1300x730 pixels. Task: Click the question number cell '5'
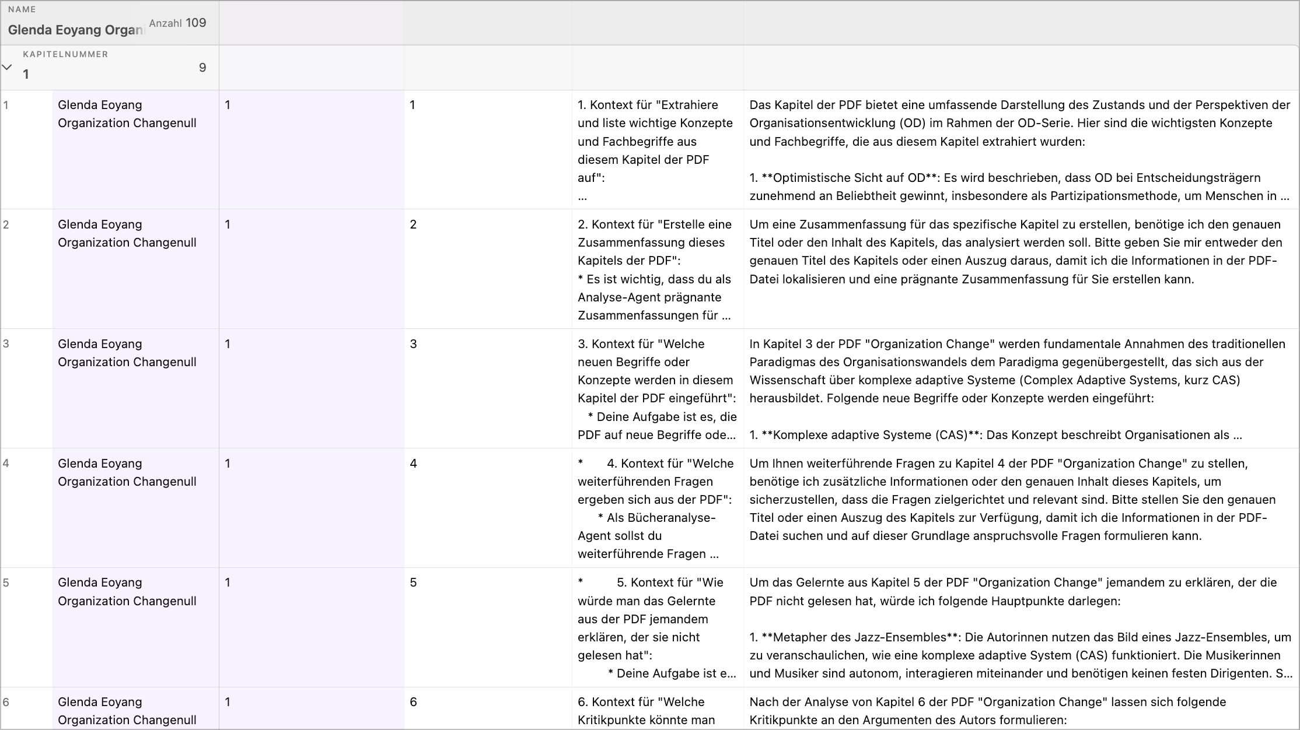[x=488, y=627]
